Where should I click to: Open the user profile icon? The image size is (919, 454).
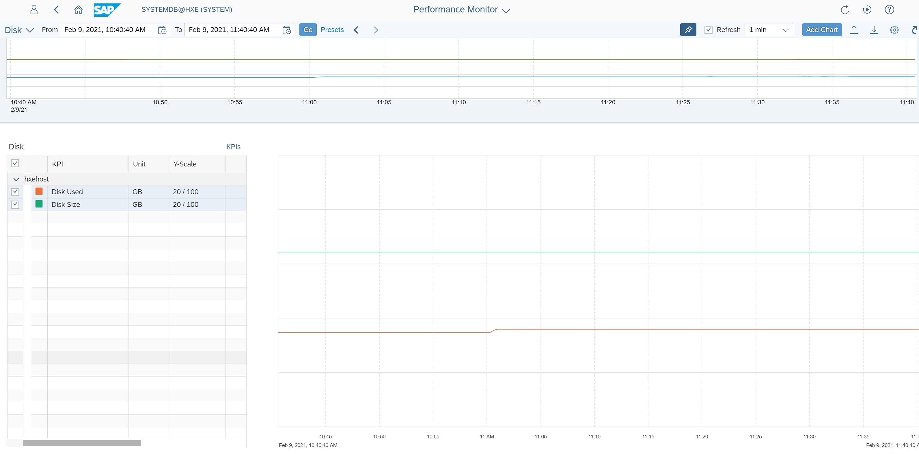coord(34,10)
